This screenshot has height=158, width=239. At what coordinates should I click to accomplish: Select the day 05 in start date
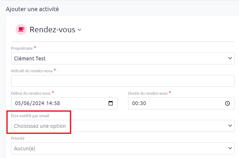pos(18,103)
